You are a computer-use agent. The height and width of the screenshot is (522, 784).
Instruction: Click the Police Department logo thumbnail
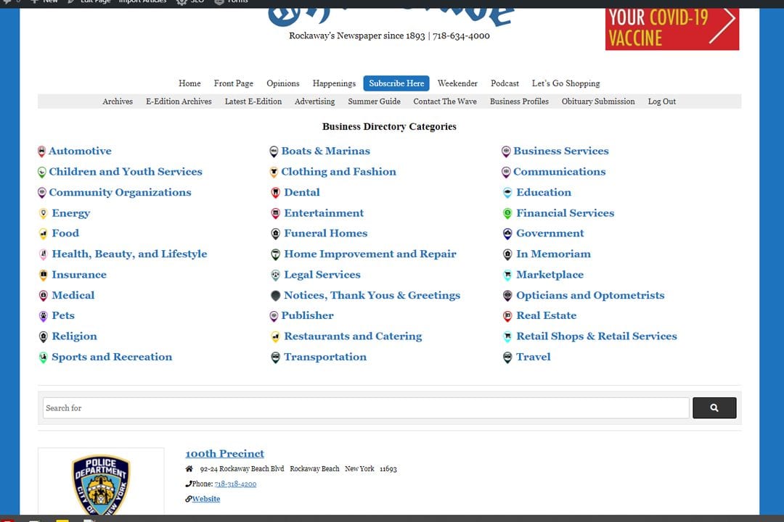(x=101, y=484)
